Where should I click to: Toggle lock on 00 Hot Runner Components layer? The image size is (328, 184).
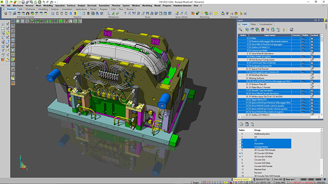click(x=312, y=59)
